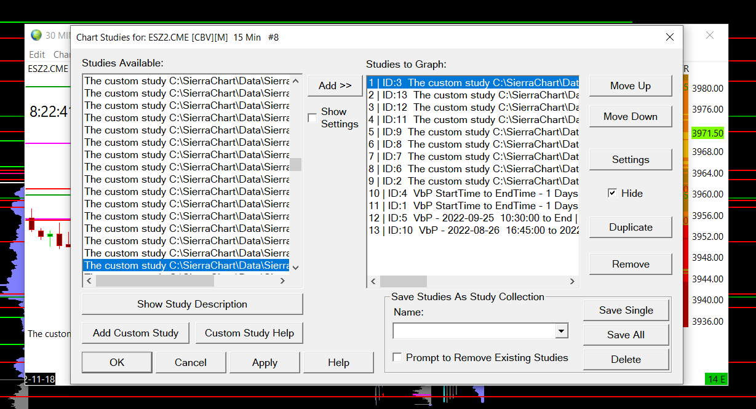Select study row 5 ID:9
The image size is (756, 409).
[x=473, y=132]
